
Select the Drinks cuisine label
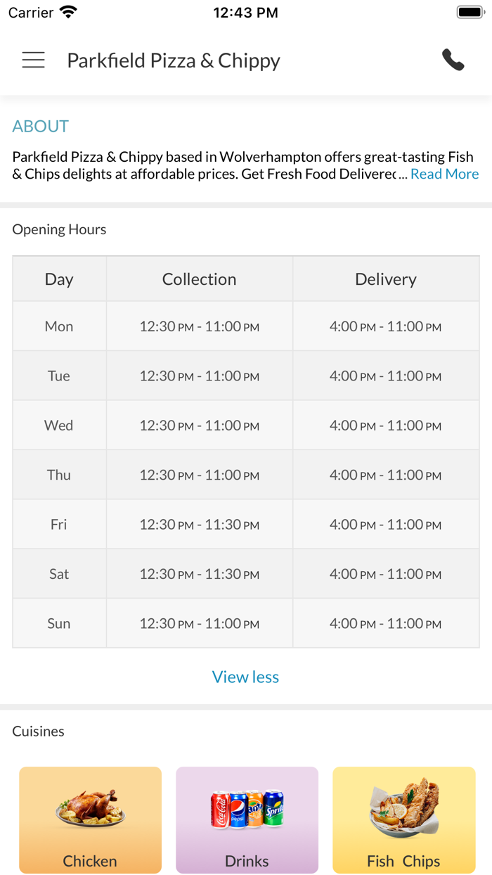[x=247, y=861]
